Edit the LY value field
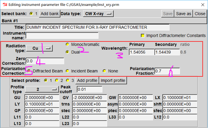208x128 pixels. (x=42, y=104)
